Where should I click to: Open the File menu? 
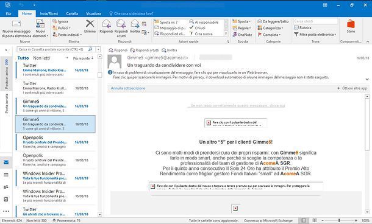point(9,13)
